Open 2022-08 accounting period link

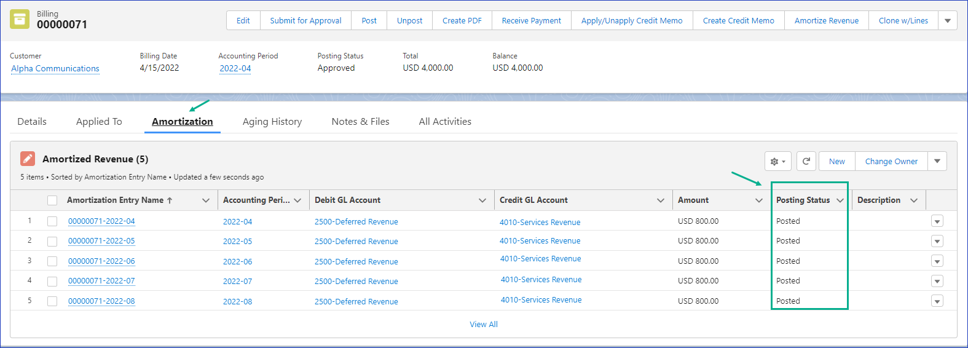[237, 301]
